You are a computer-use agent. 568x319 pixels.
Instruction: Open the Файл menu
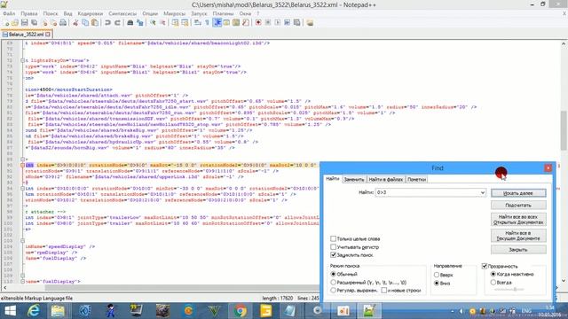(9, 13)
